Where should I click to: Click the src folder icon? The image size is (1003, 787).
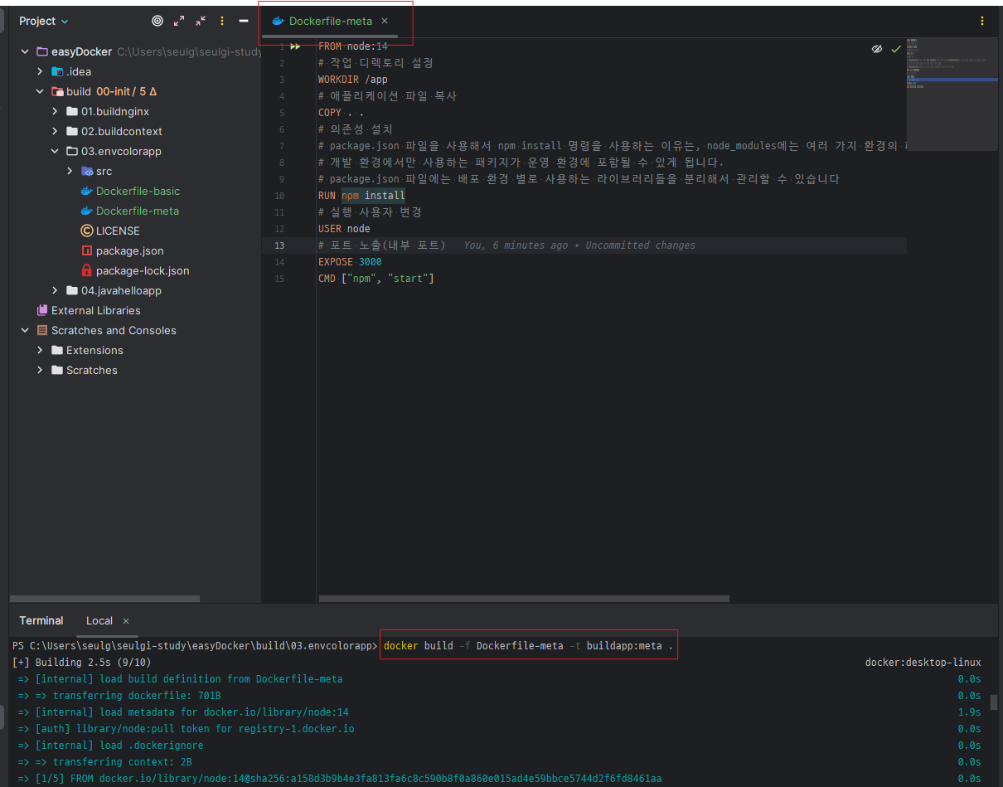click(86, 171)
